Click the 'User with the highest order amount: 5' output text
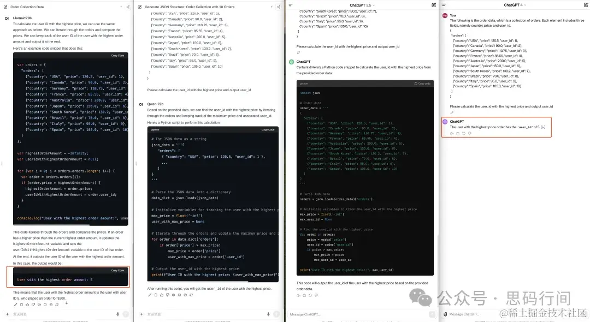This screenshot has height=322, width=590. click(55, 279)
